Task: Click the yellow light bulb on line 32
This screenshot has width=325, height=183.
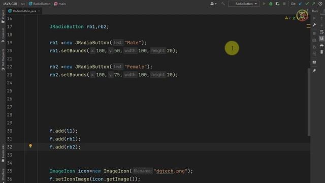Action: (30, 146)
